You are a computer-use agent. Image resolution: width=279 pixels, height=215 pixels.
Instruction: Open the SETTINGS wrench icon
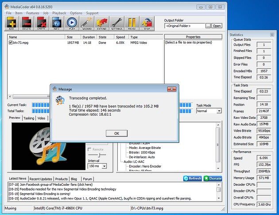(x=117, y=23)
